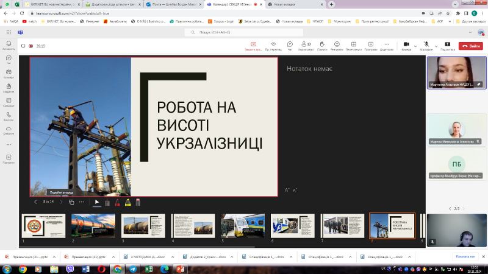Image resolution: width=488 pixels, height=274 pixels.
Task: Advance to the next slide arrow
Action: 61,202
